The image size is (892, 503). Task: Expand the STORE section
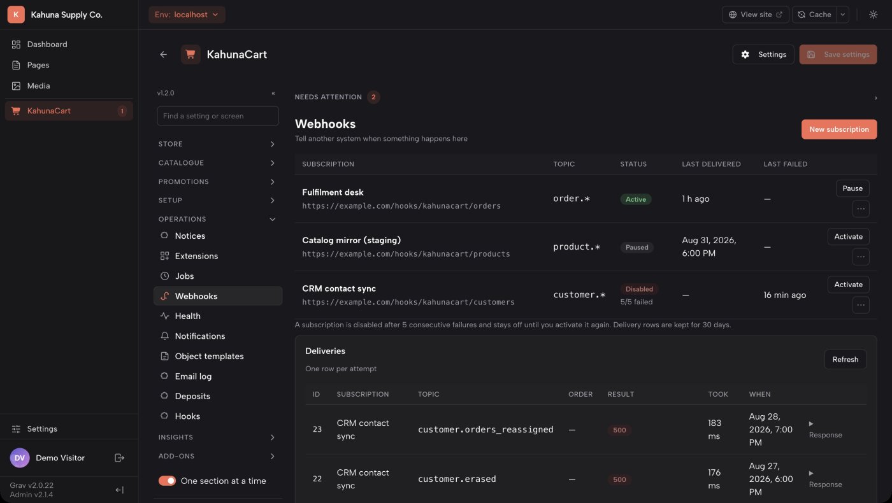coord(217,145)
